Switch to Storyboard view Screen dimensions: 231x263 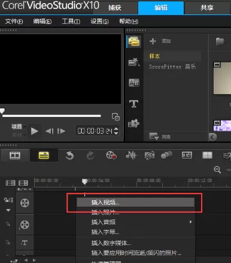point(15,156)
